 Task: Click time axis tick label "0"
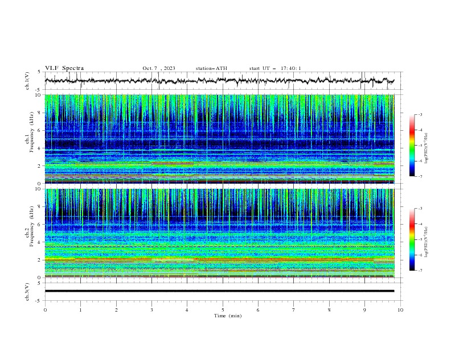pos(45,310)
